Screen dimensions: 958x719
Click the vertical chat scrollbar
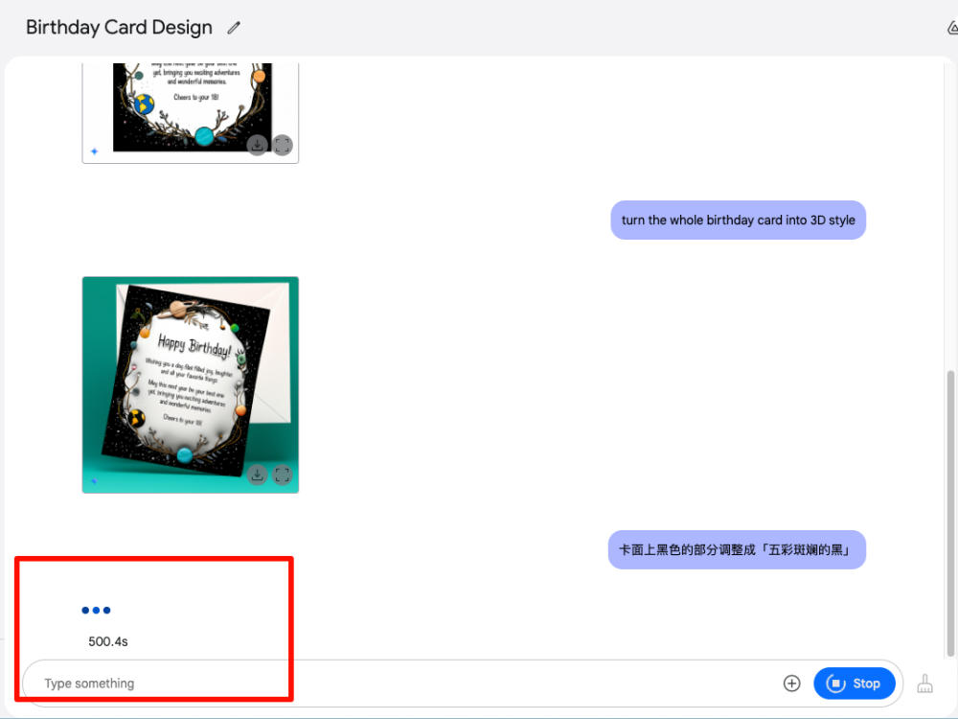950,512
